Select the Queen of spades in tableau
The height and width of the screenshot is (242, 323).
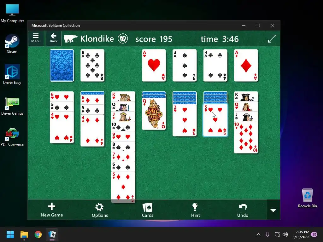point(123,107)
